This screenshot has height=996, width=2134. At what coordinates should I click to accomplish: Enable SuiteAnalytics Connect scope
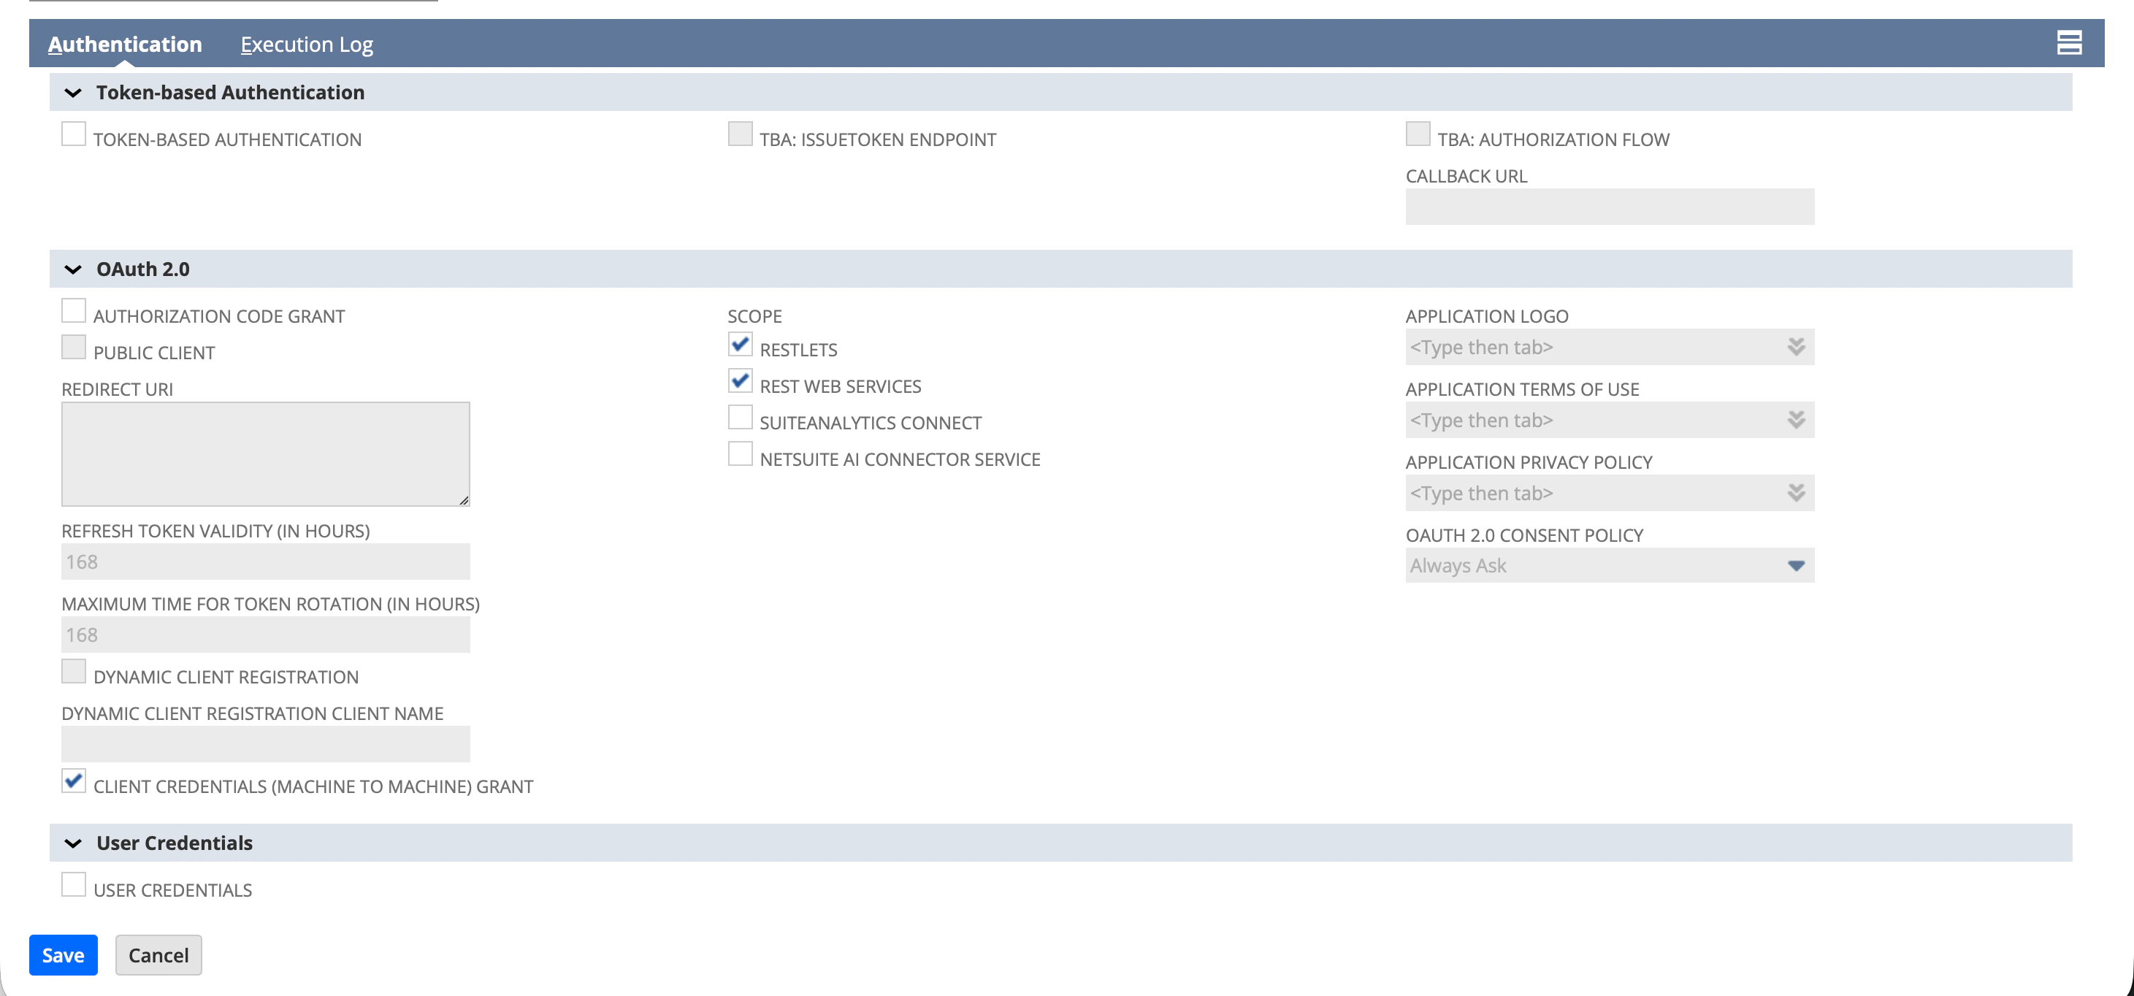(740, 418)
